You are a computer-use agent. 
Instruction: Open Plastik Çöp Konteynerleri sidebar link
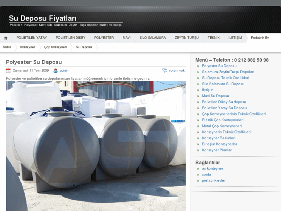pyautogui.click(x=222, y=120)
